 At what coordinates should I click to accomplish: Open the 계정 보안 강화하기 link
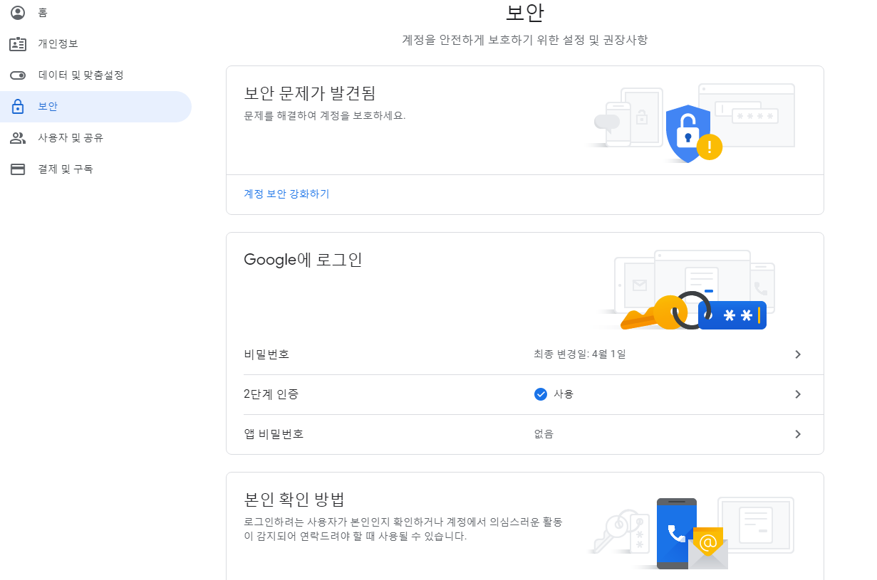[287, 194]
